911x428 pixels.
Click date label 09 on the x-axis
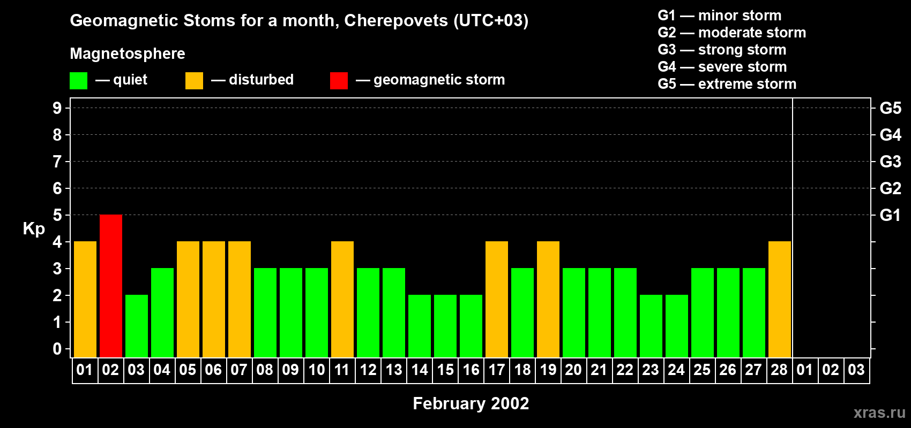[290, 370]
